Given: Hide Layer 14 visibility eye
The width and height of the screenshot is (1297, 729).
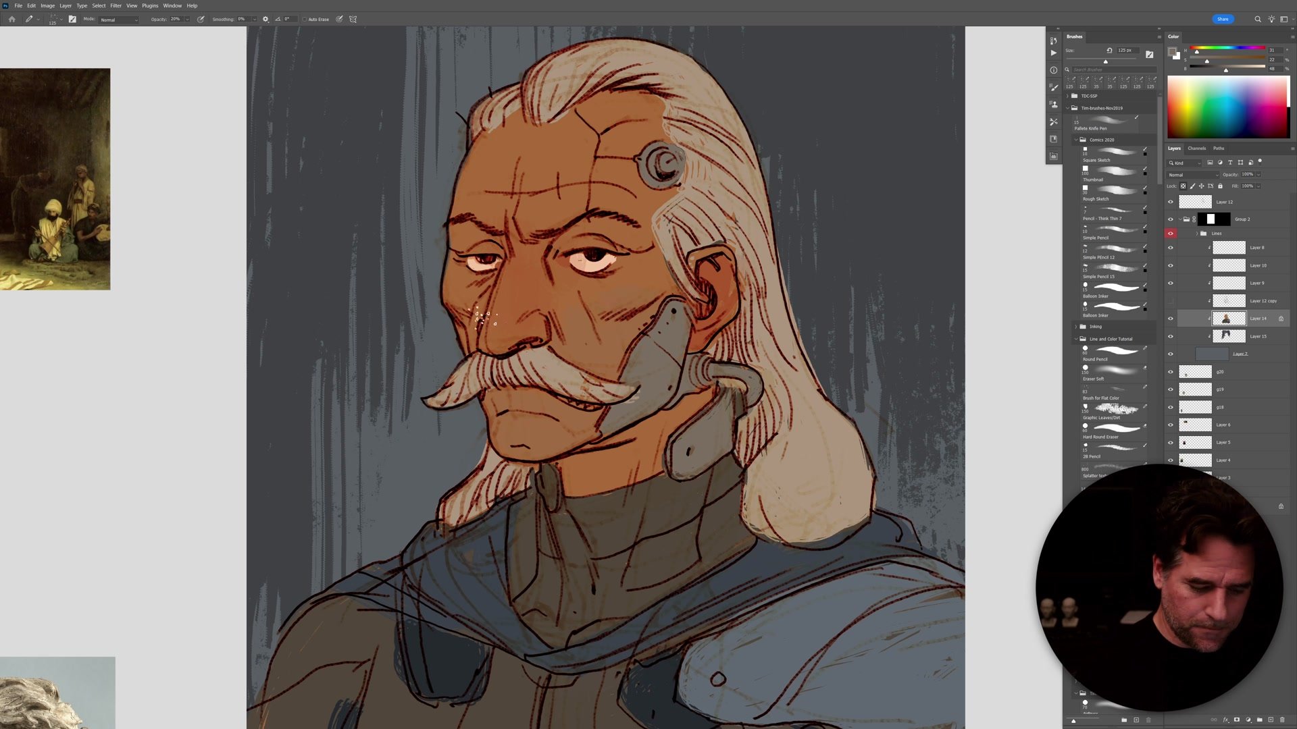Looking at the screenshot, I should (1171, 319).
